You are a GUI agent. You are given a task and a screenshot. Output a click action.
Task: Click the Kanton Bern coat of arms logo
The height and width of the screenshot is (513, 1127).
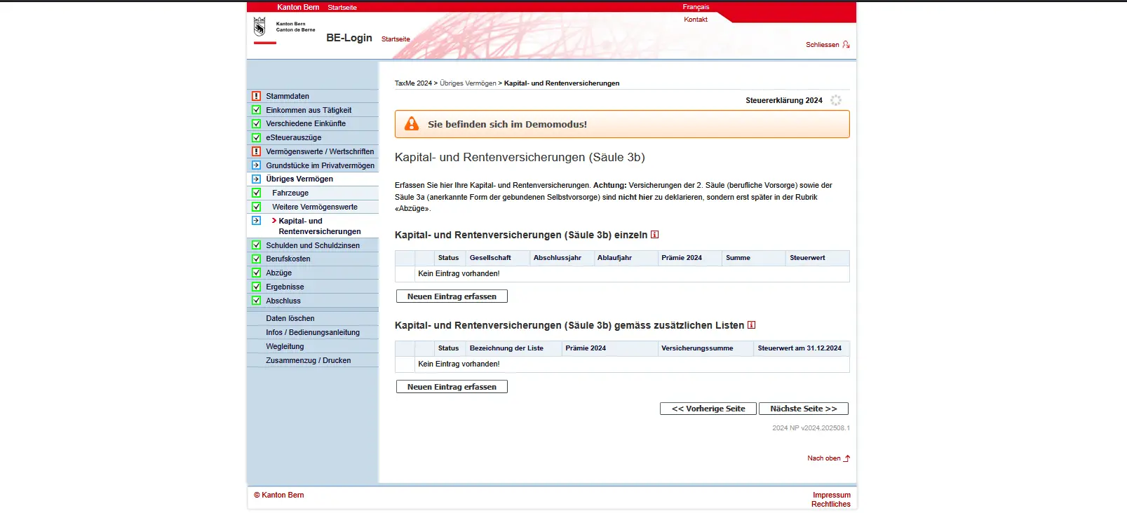pos(259,27)
